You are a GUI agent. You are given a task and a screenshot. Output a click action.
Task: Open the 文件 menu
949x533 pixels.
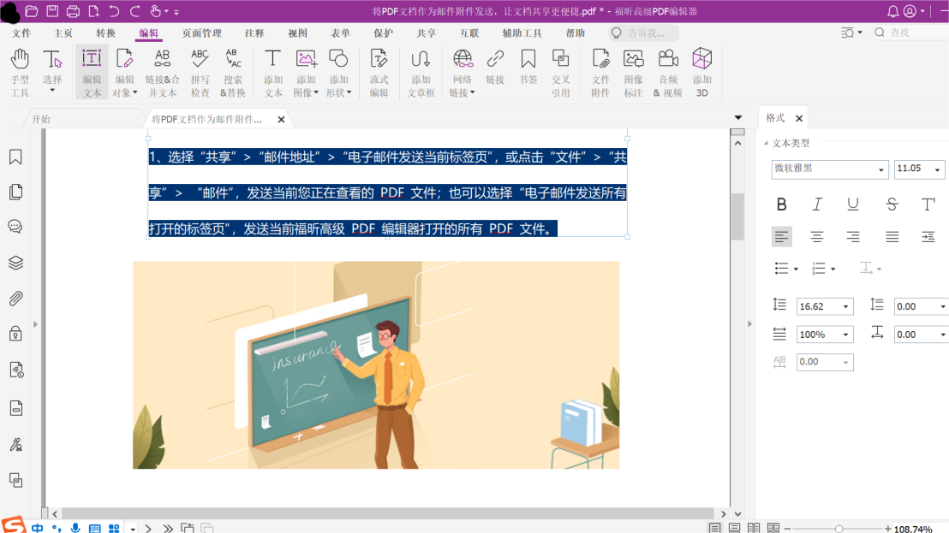coord(21,33)
